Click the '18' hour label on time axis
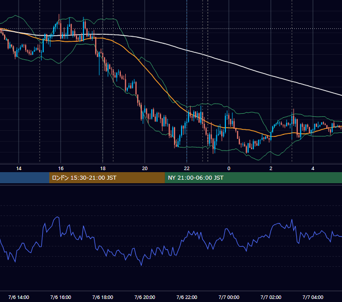 click(103, 169)
